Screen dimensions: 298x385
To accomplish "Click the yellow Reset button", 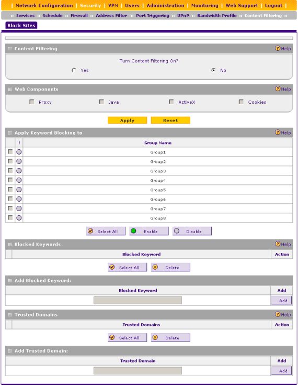I will [170, 120].
